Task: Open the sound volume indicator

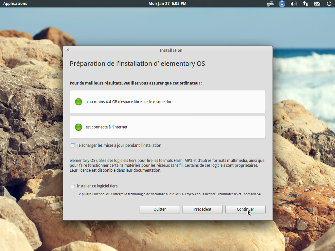Action: (293, 4)
